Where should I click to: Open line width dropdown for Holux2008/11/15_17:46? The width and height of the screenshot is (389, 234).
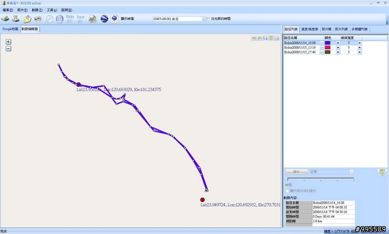tap(359, 52)
